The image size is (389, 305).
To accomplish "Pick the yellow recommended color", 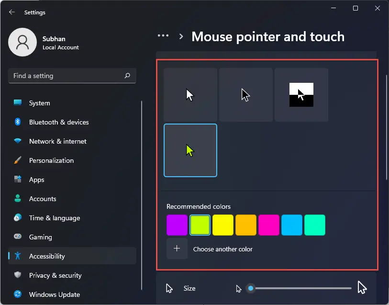I will 223,225.
